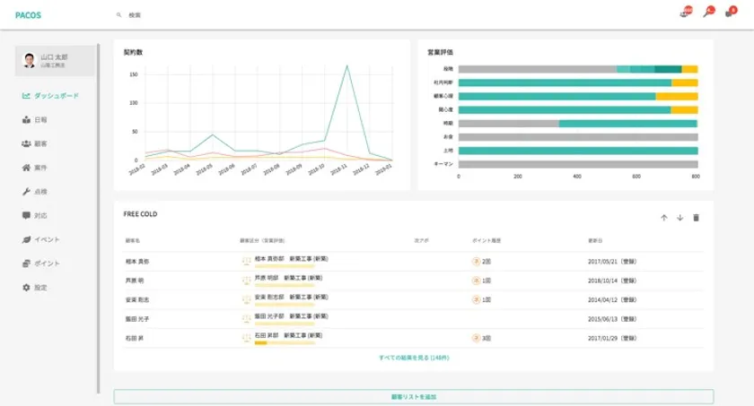
Task: Move FREE COLD panel up with arrow
Action: tap(664, 218)
